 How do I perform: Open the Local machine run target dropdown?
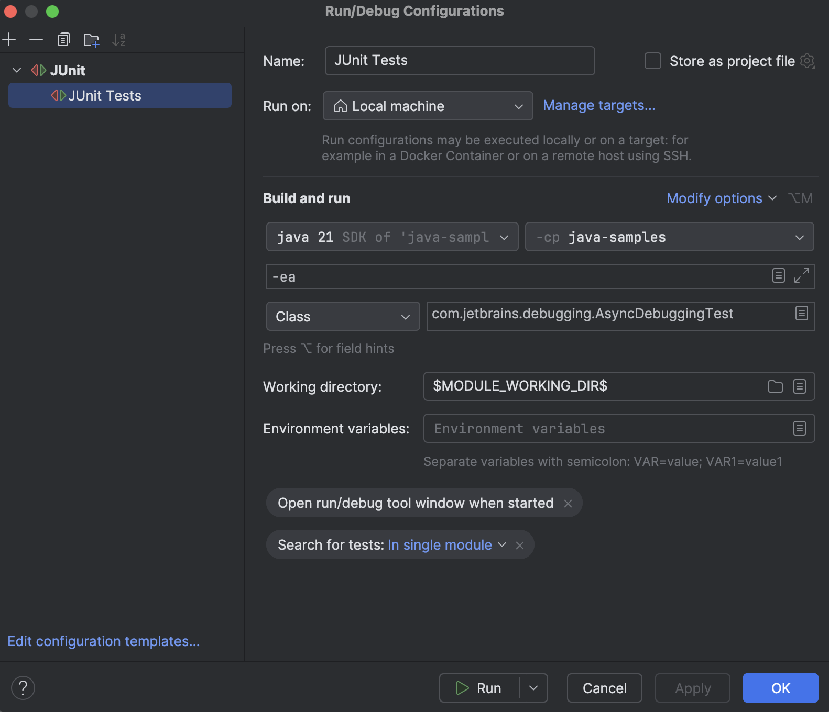pyautogui.click(x=428, y=106)
